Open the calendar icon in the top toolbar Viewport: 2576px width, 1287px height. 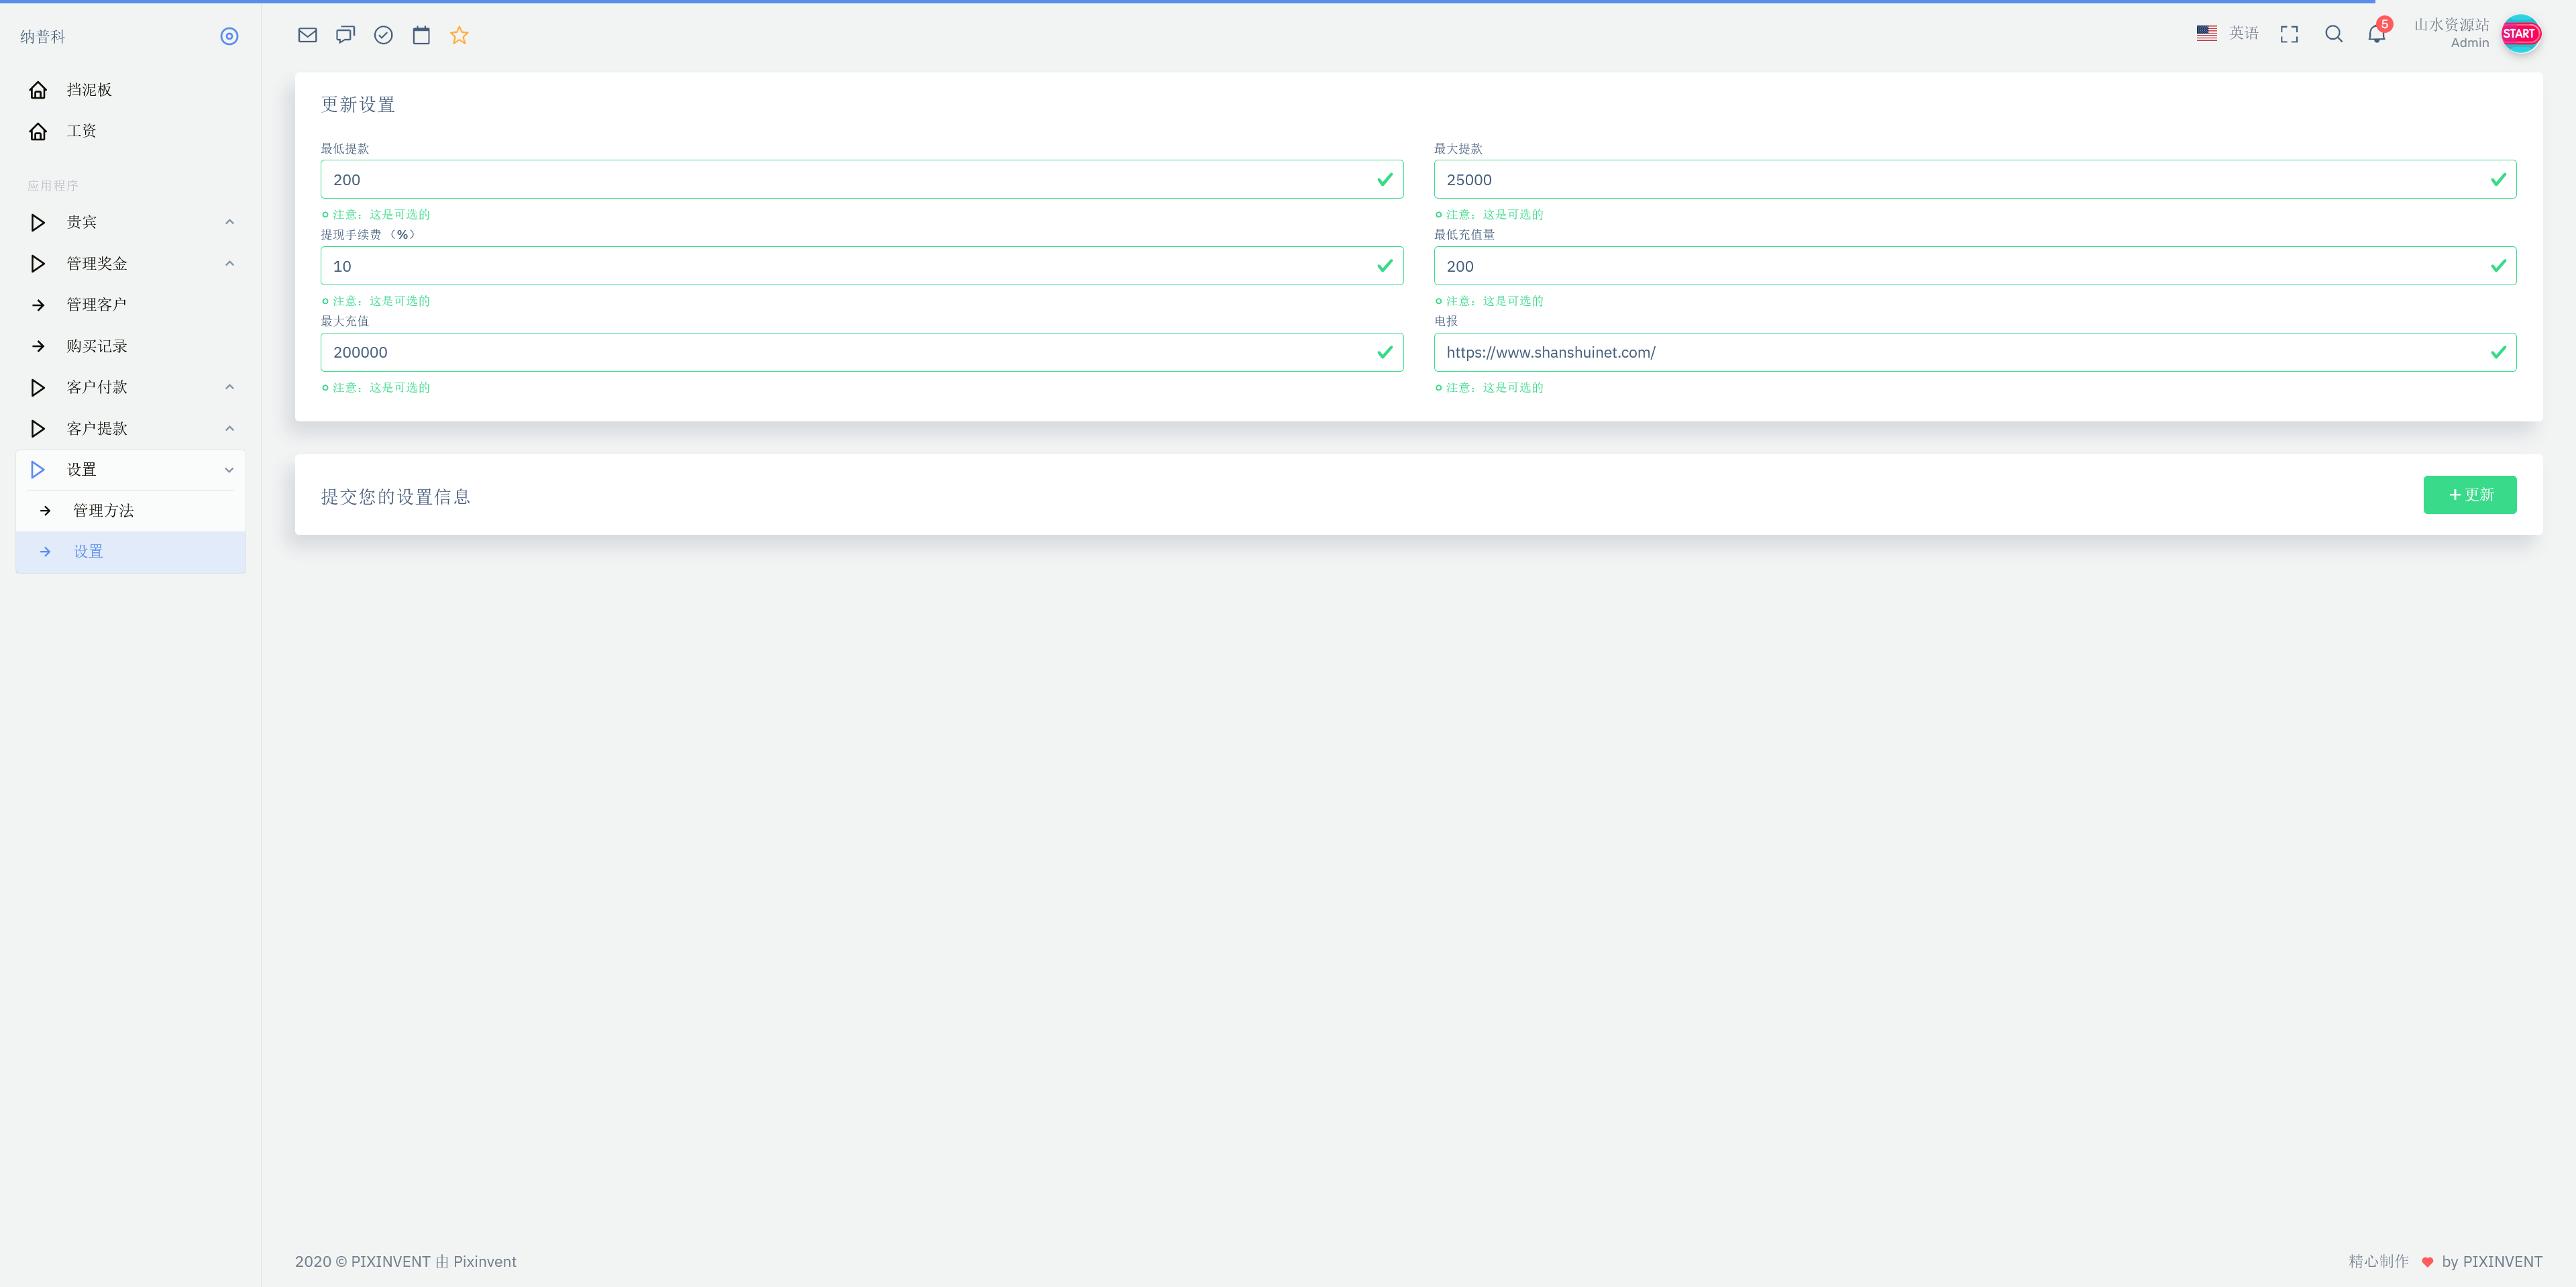pyautogui.click(x=421, y=34)
